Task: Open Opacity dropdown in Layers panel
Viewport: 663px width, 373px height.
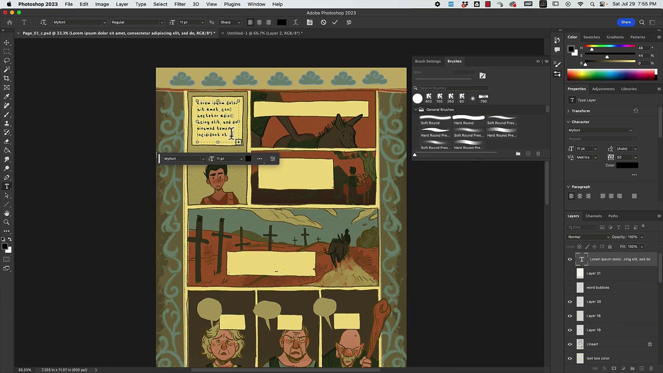Action: point(642,237)
